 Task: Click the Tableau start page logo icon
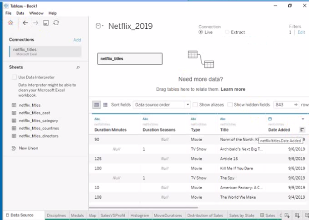tap(11, 23)
